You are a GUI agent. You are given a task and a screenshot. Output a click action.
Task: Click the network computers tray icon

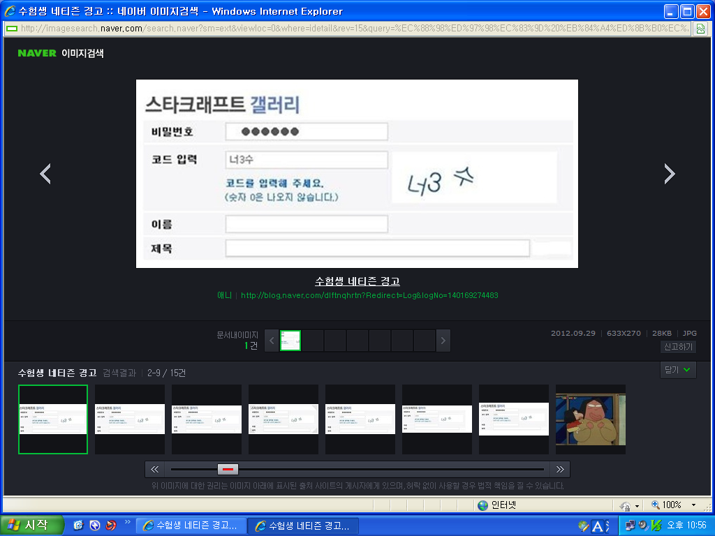click(x=631, y=526)
